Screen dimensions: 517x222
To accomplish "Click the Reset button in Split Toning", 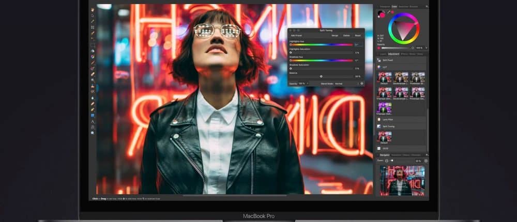I will [357, 36].
